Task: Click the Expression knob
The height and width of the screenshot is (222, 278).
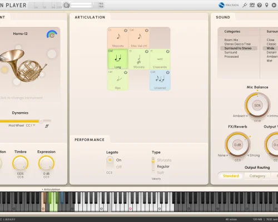Action: (46, 164)
